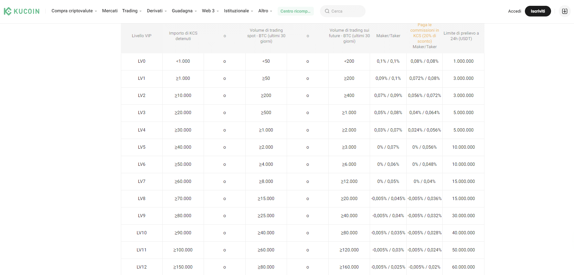
Task: Select the 0,024% / 0,056% fee cell
Action: pyautogui.click(x=425, y=130)
